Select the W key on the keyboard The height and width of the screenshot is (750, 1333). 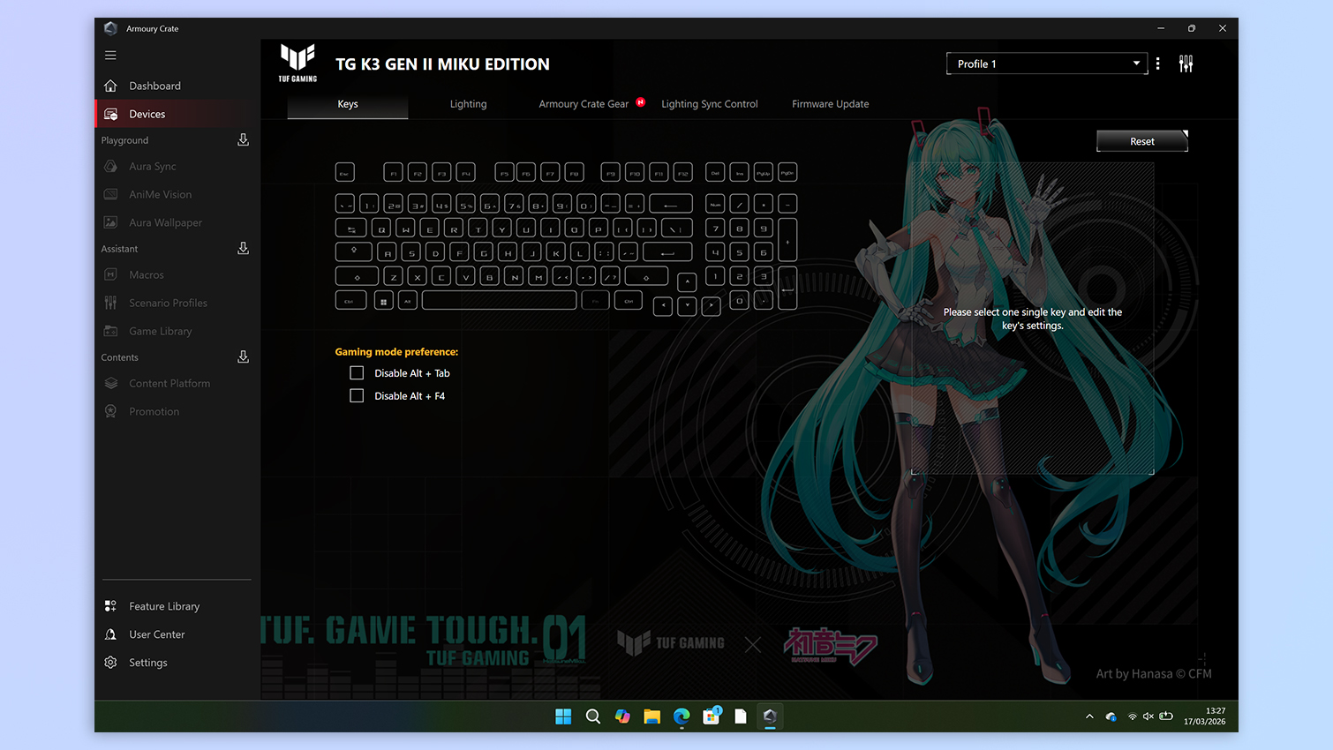(x=406, y=229)
